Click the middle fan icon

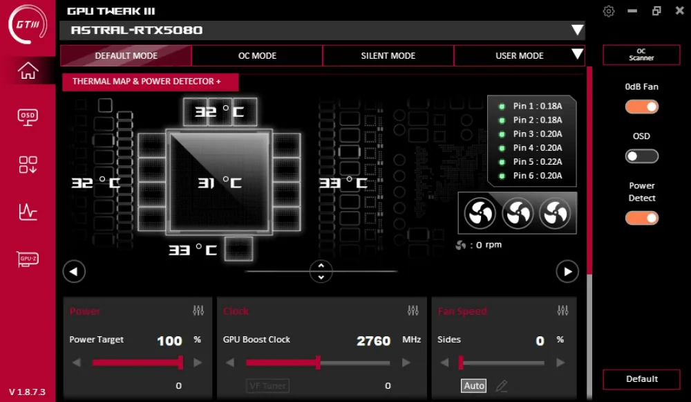(518, 214)
